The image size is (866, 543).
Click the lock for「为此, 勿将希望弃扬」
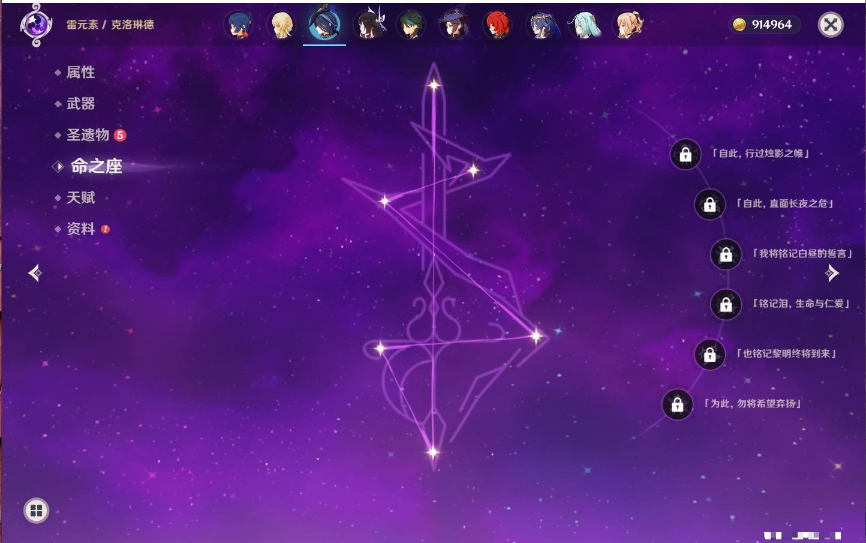coord(677,405)
